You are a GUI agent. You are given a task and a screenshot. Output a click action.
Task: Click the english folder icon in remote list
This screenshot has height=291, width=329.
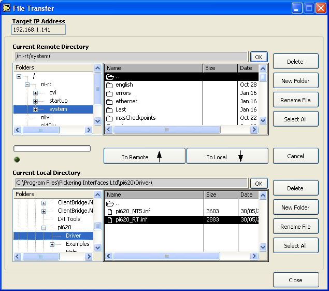click(x=109, y=85)
